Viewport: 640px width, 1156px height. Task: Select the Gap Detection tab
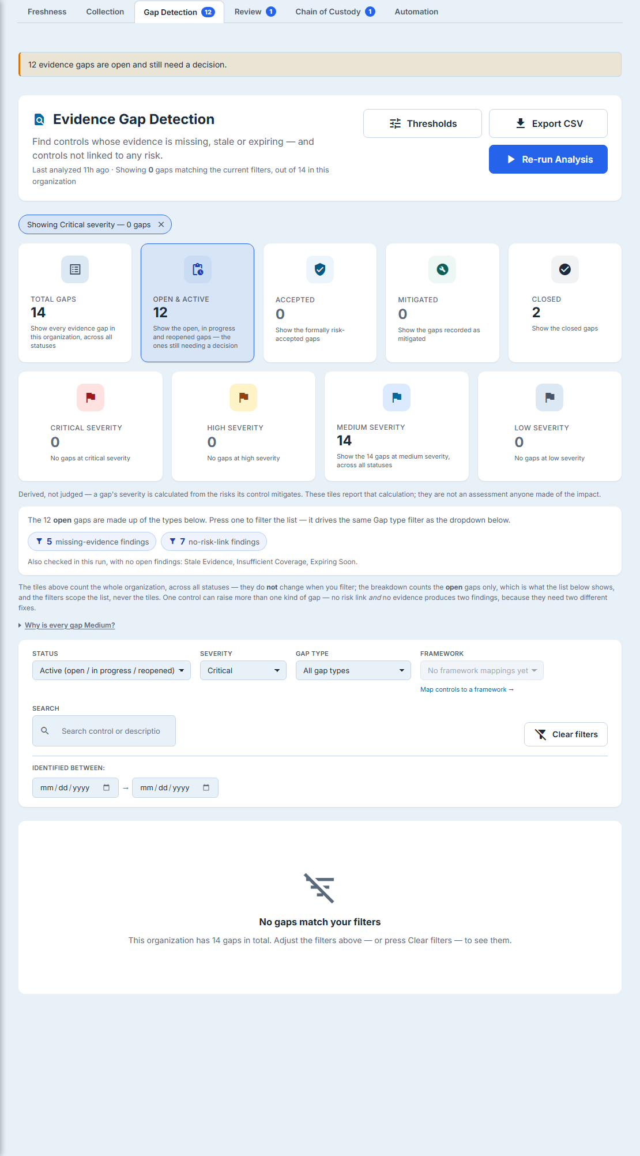179,12
